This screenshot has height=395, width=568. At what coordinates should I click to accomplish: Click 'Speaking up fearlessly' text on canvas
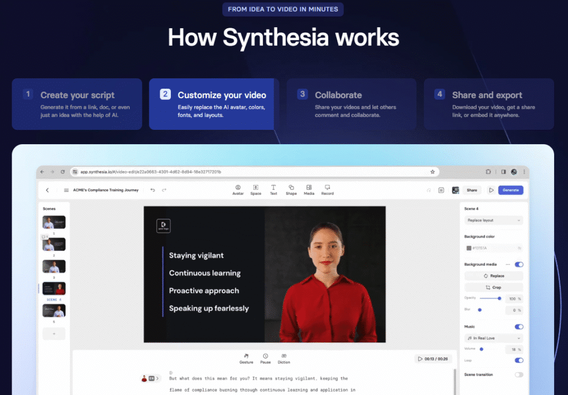209,308
